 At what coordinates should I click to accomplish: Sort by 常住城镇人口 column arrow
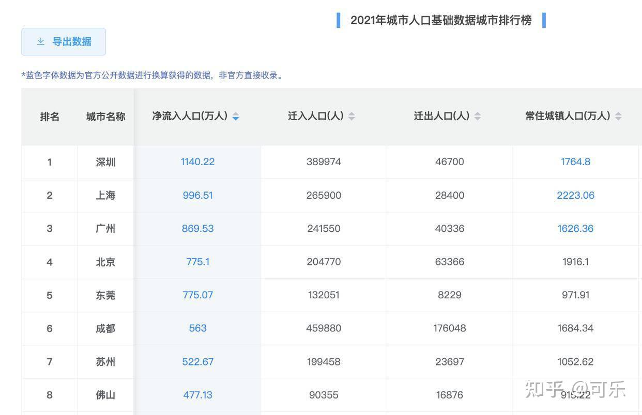618,117
